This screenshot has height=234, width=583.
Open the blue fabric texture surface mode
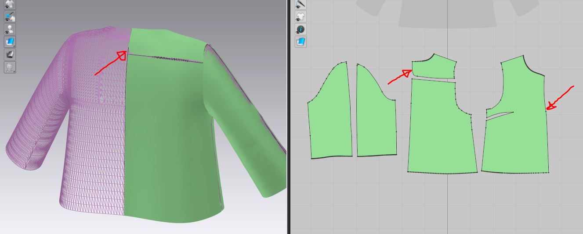click(10, 42)
